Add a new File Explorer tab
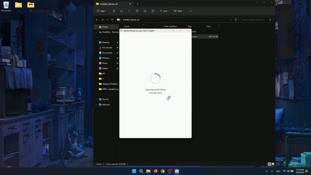Image resolution: width=311 pixels, height=175 pixels. click(x=138, y=4)
